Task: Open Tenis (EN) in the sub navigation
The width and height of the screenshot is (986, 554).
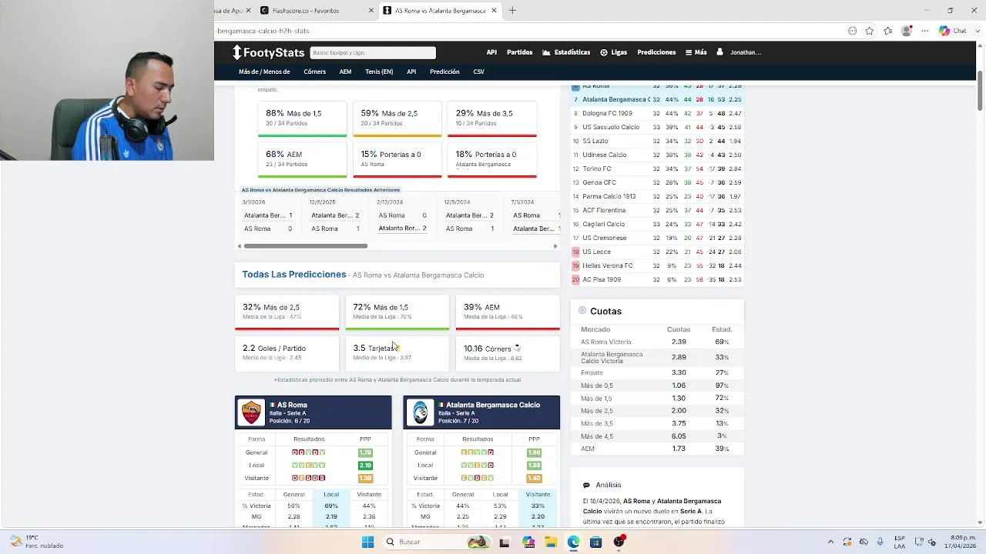Action: coord(379,72)
